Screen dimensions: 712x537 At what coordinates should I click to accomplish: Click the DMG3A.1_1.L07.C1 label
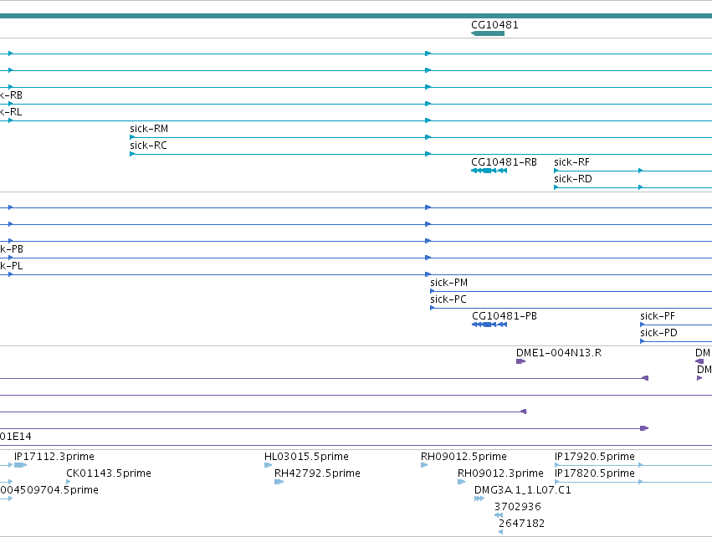coord(523,490)
